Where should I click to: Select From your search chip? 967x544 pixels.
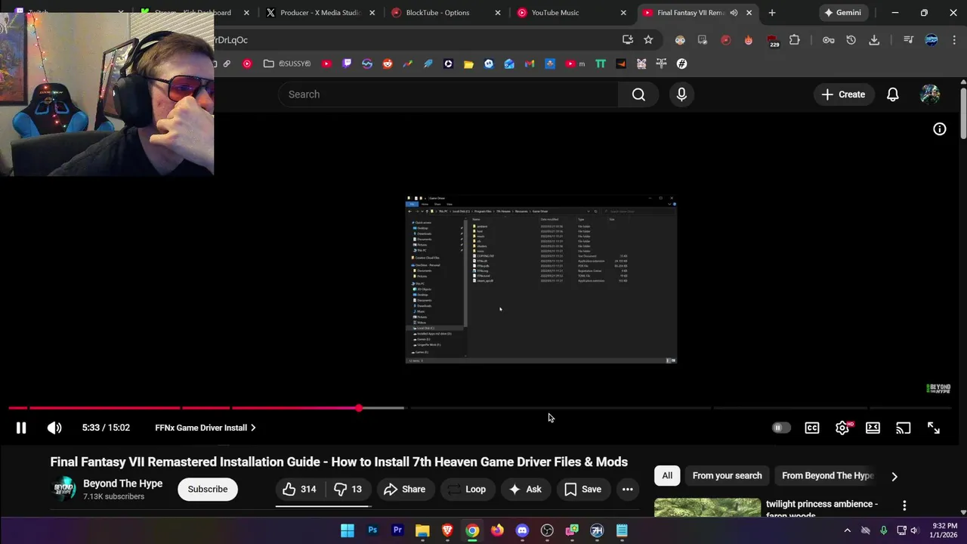click(x=727, y=475)
